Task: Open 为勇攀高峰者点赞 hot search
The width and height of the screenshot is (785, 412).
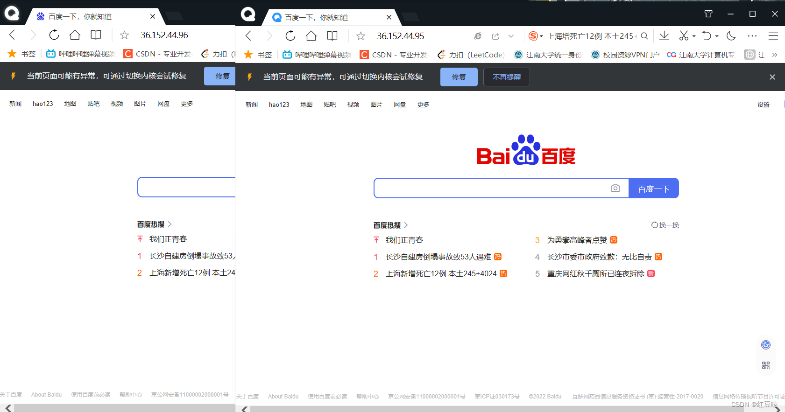Action: click(x=577, y=240)
